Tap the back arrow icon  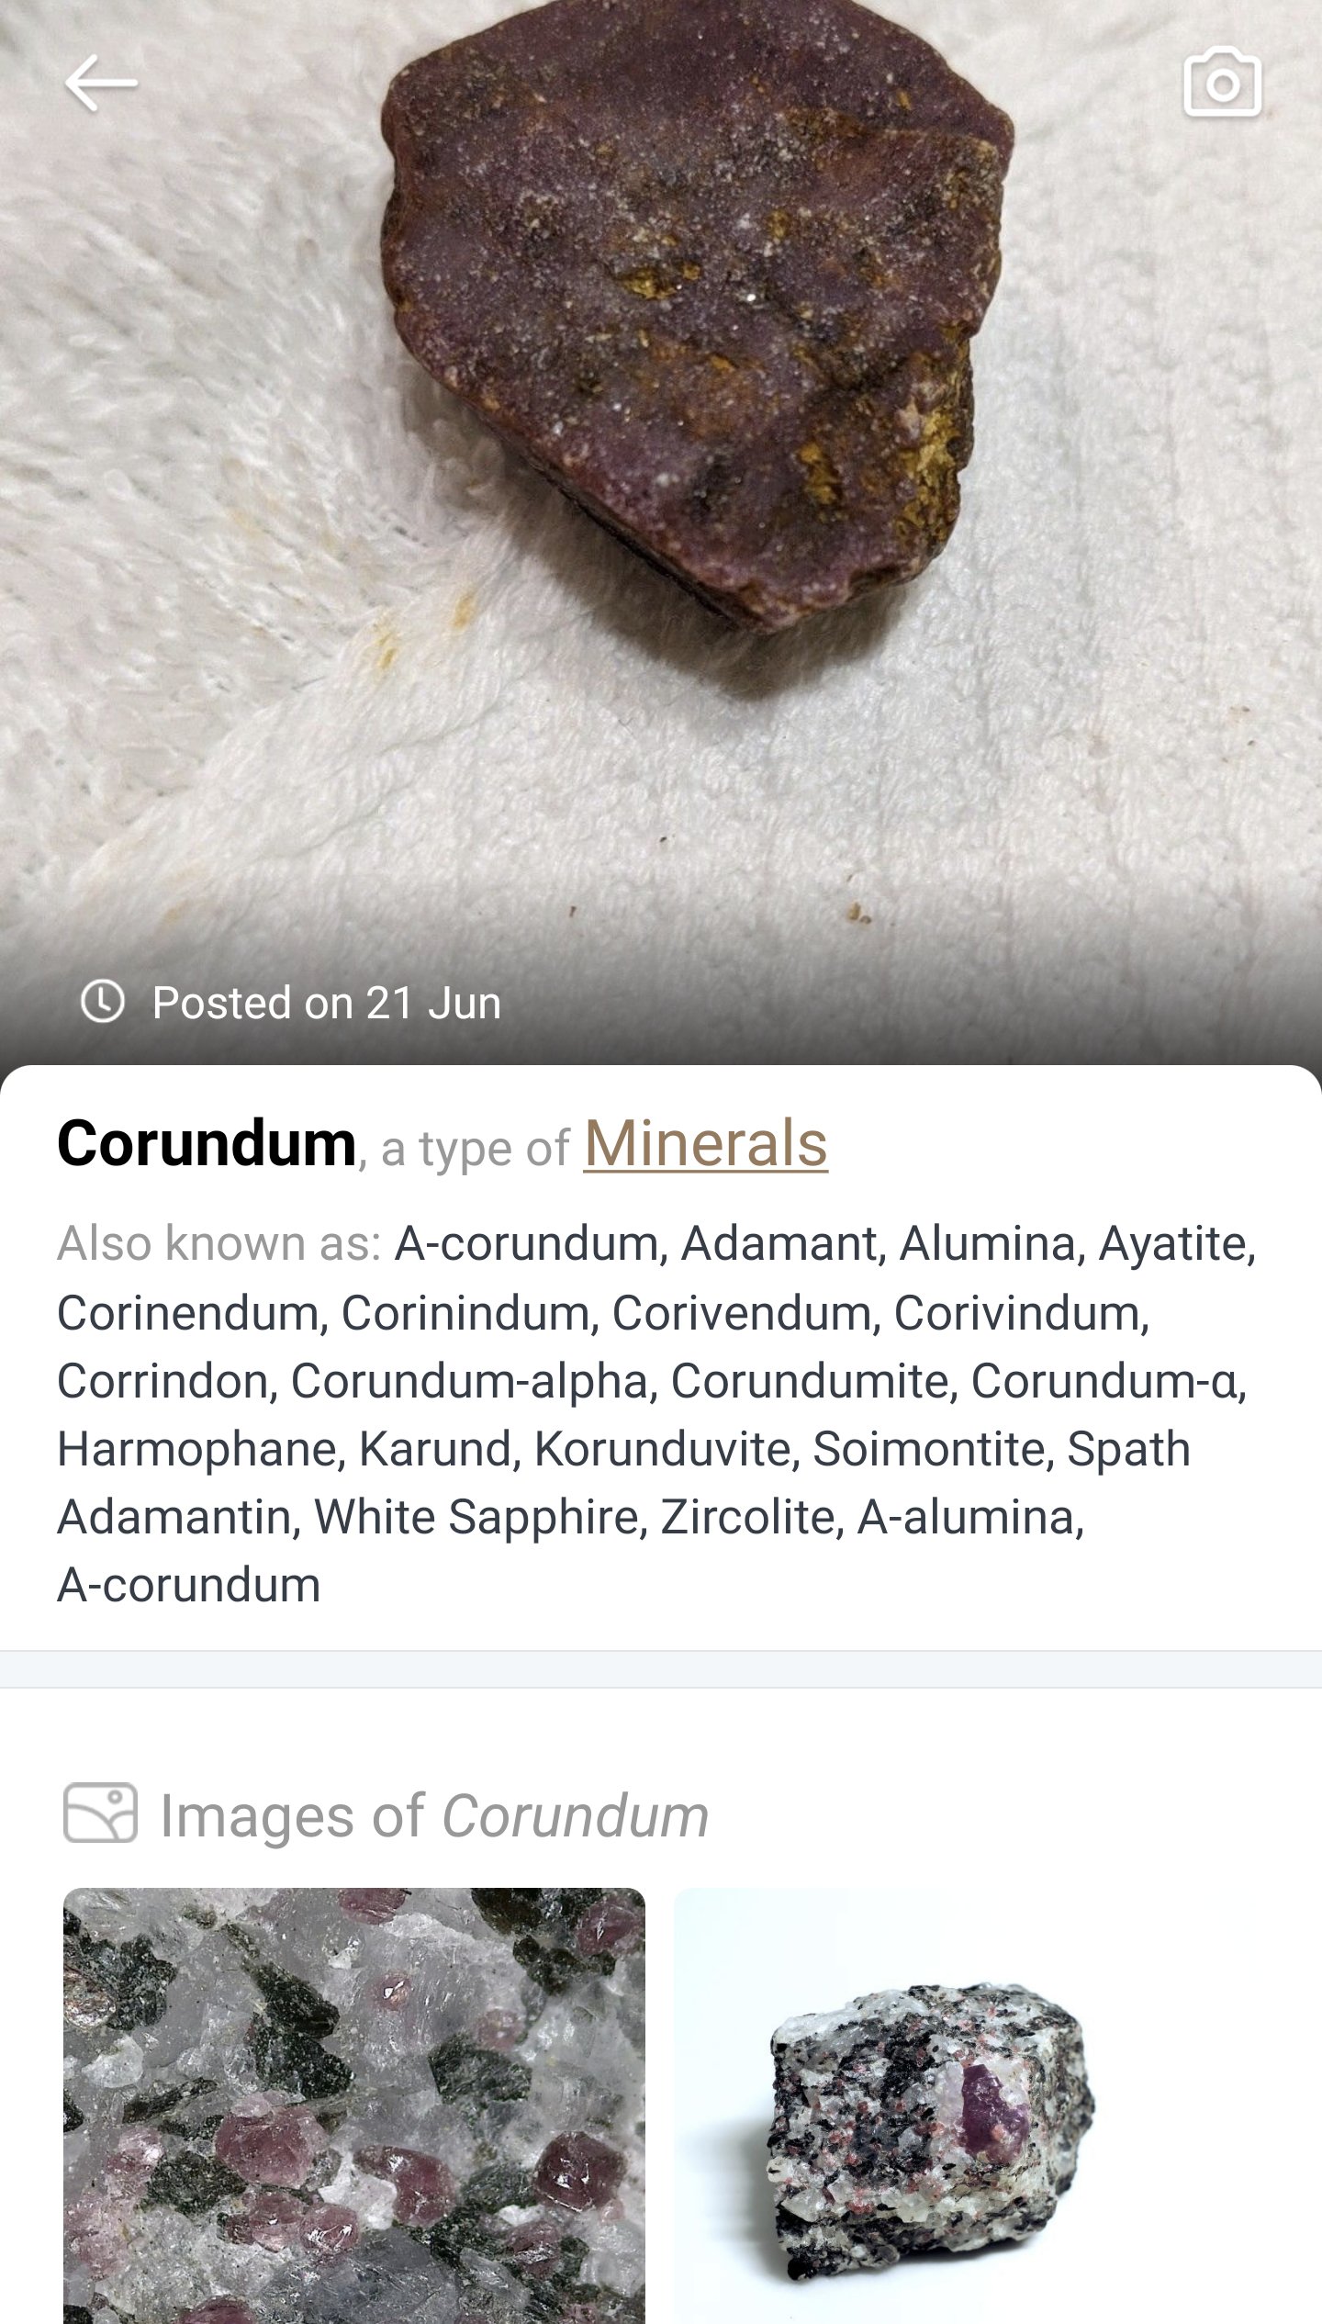(x=101, y=84)
